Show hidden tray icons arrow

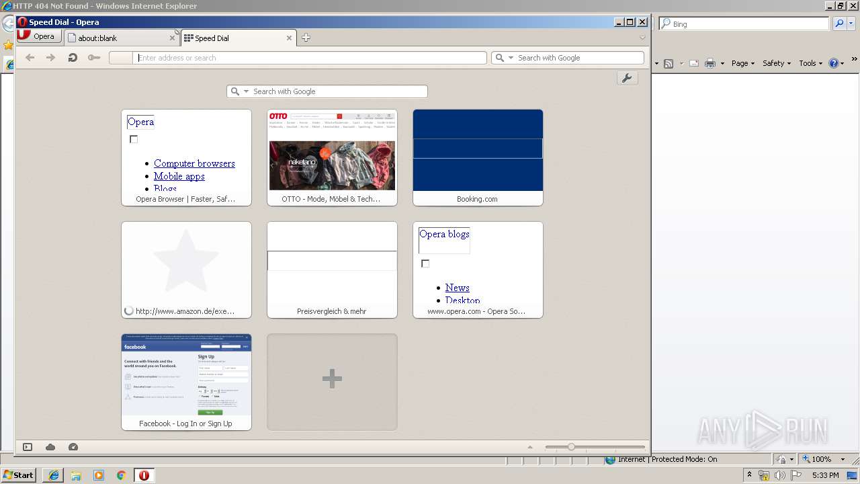750,475
